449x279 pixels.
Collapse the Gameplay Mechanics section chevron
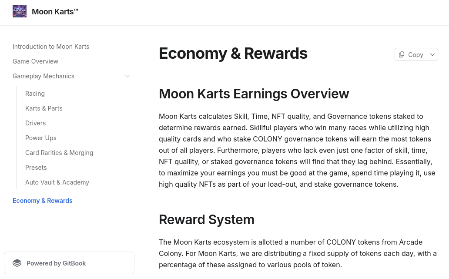click(127, 76)
